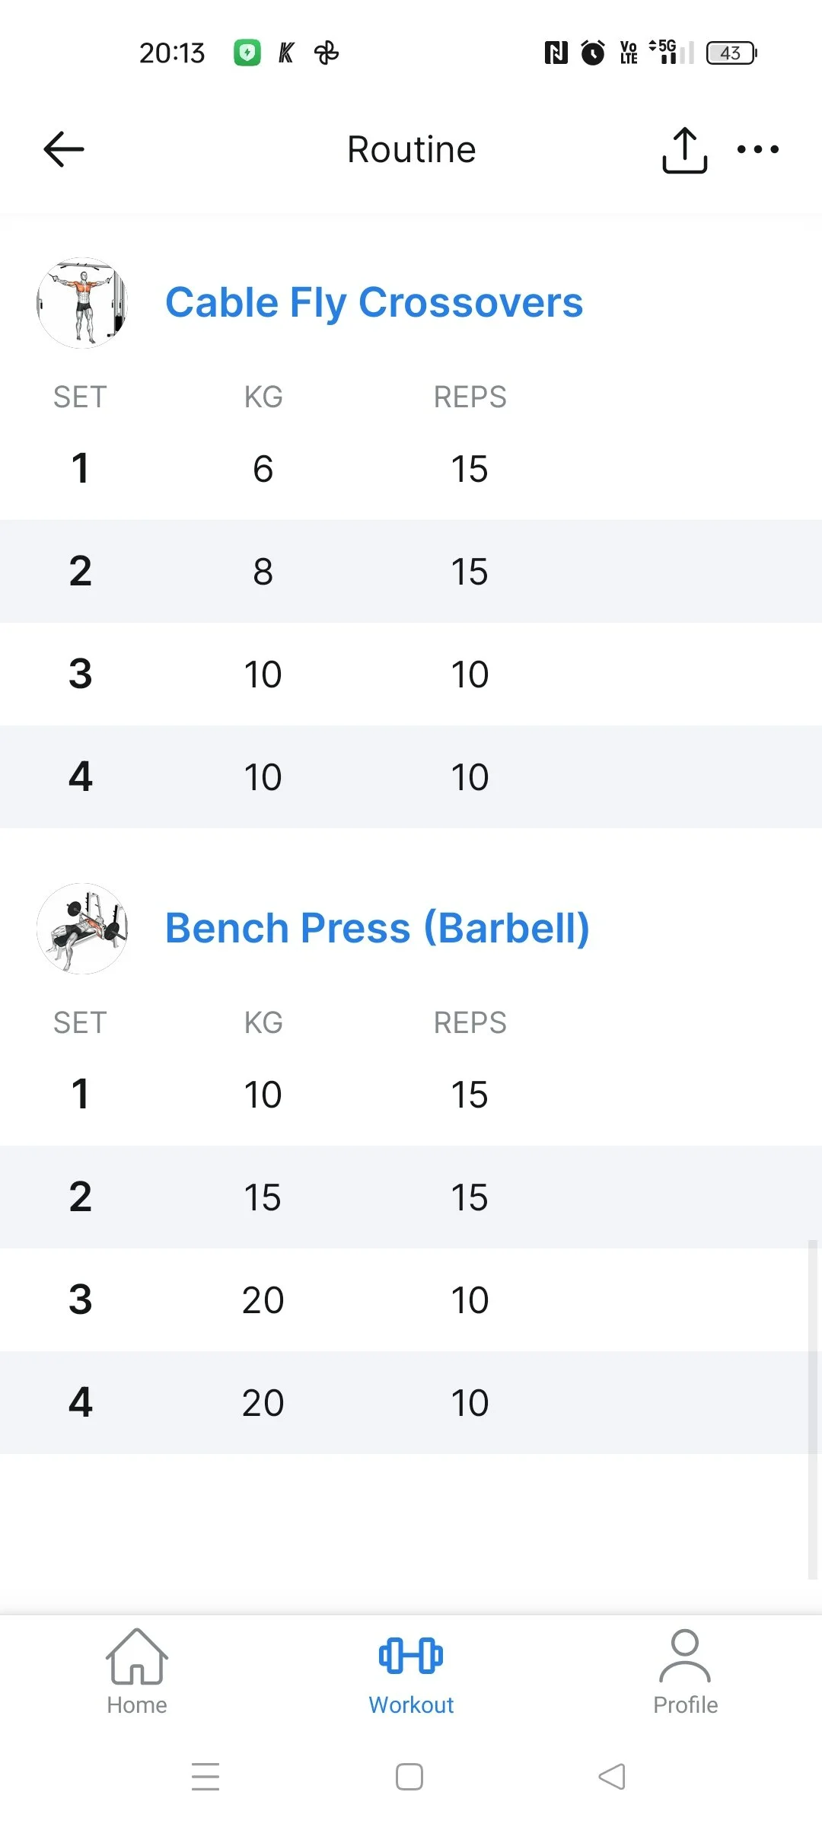The height and width of the screenshot is (1827, 822).
Task: Select set 1 weight 6 kg of Cable Fly
Action: tap(263, 469)
